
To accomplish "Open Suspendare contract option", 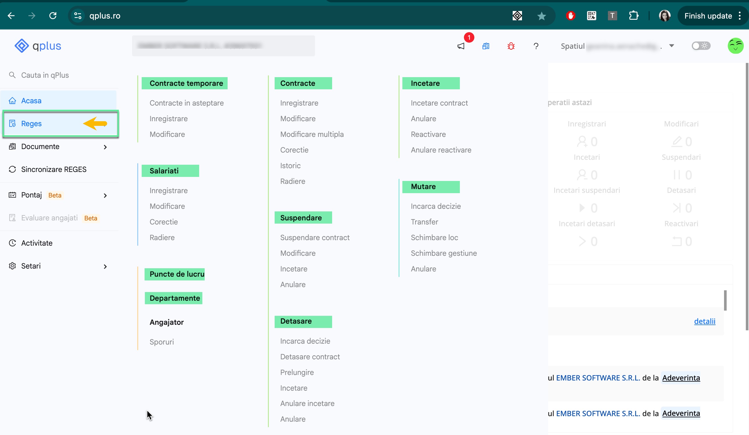I will pyautogui.click(x=315, y=237).
